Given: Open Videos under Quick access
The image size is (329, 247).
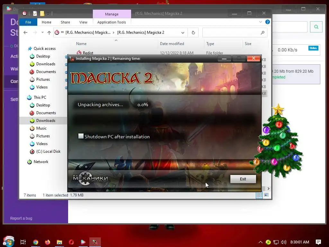Looking at the screenshot, I should pos(42,87).
